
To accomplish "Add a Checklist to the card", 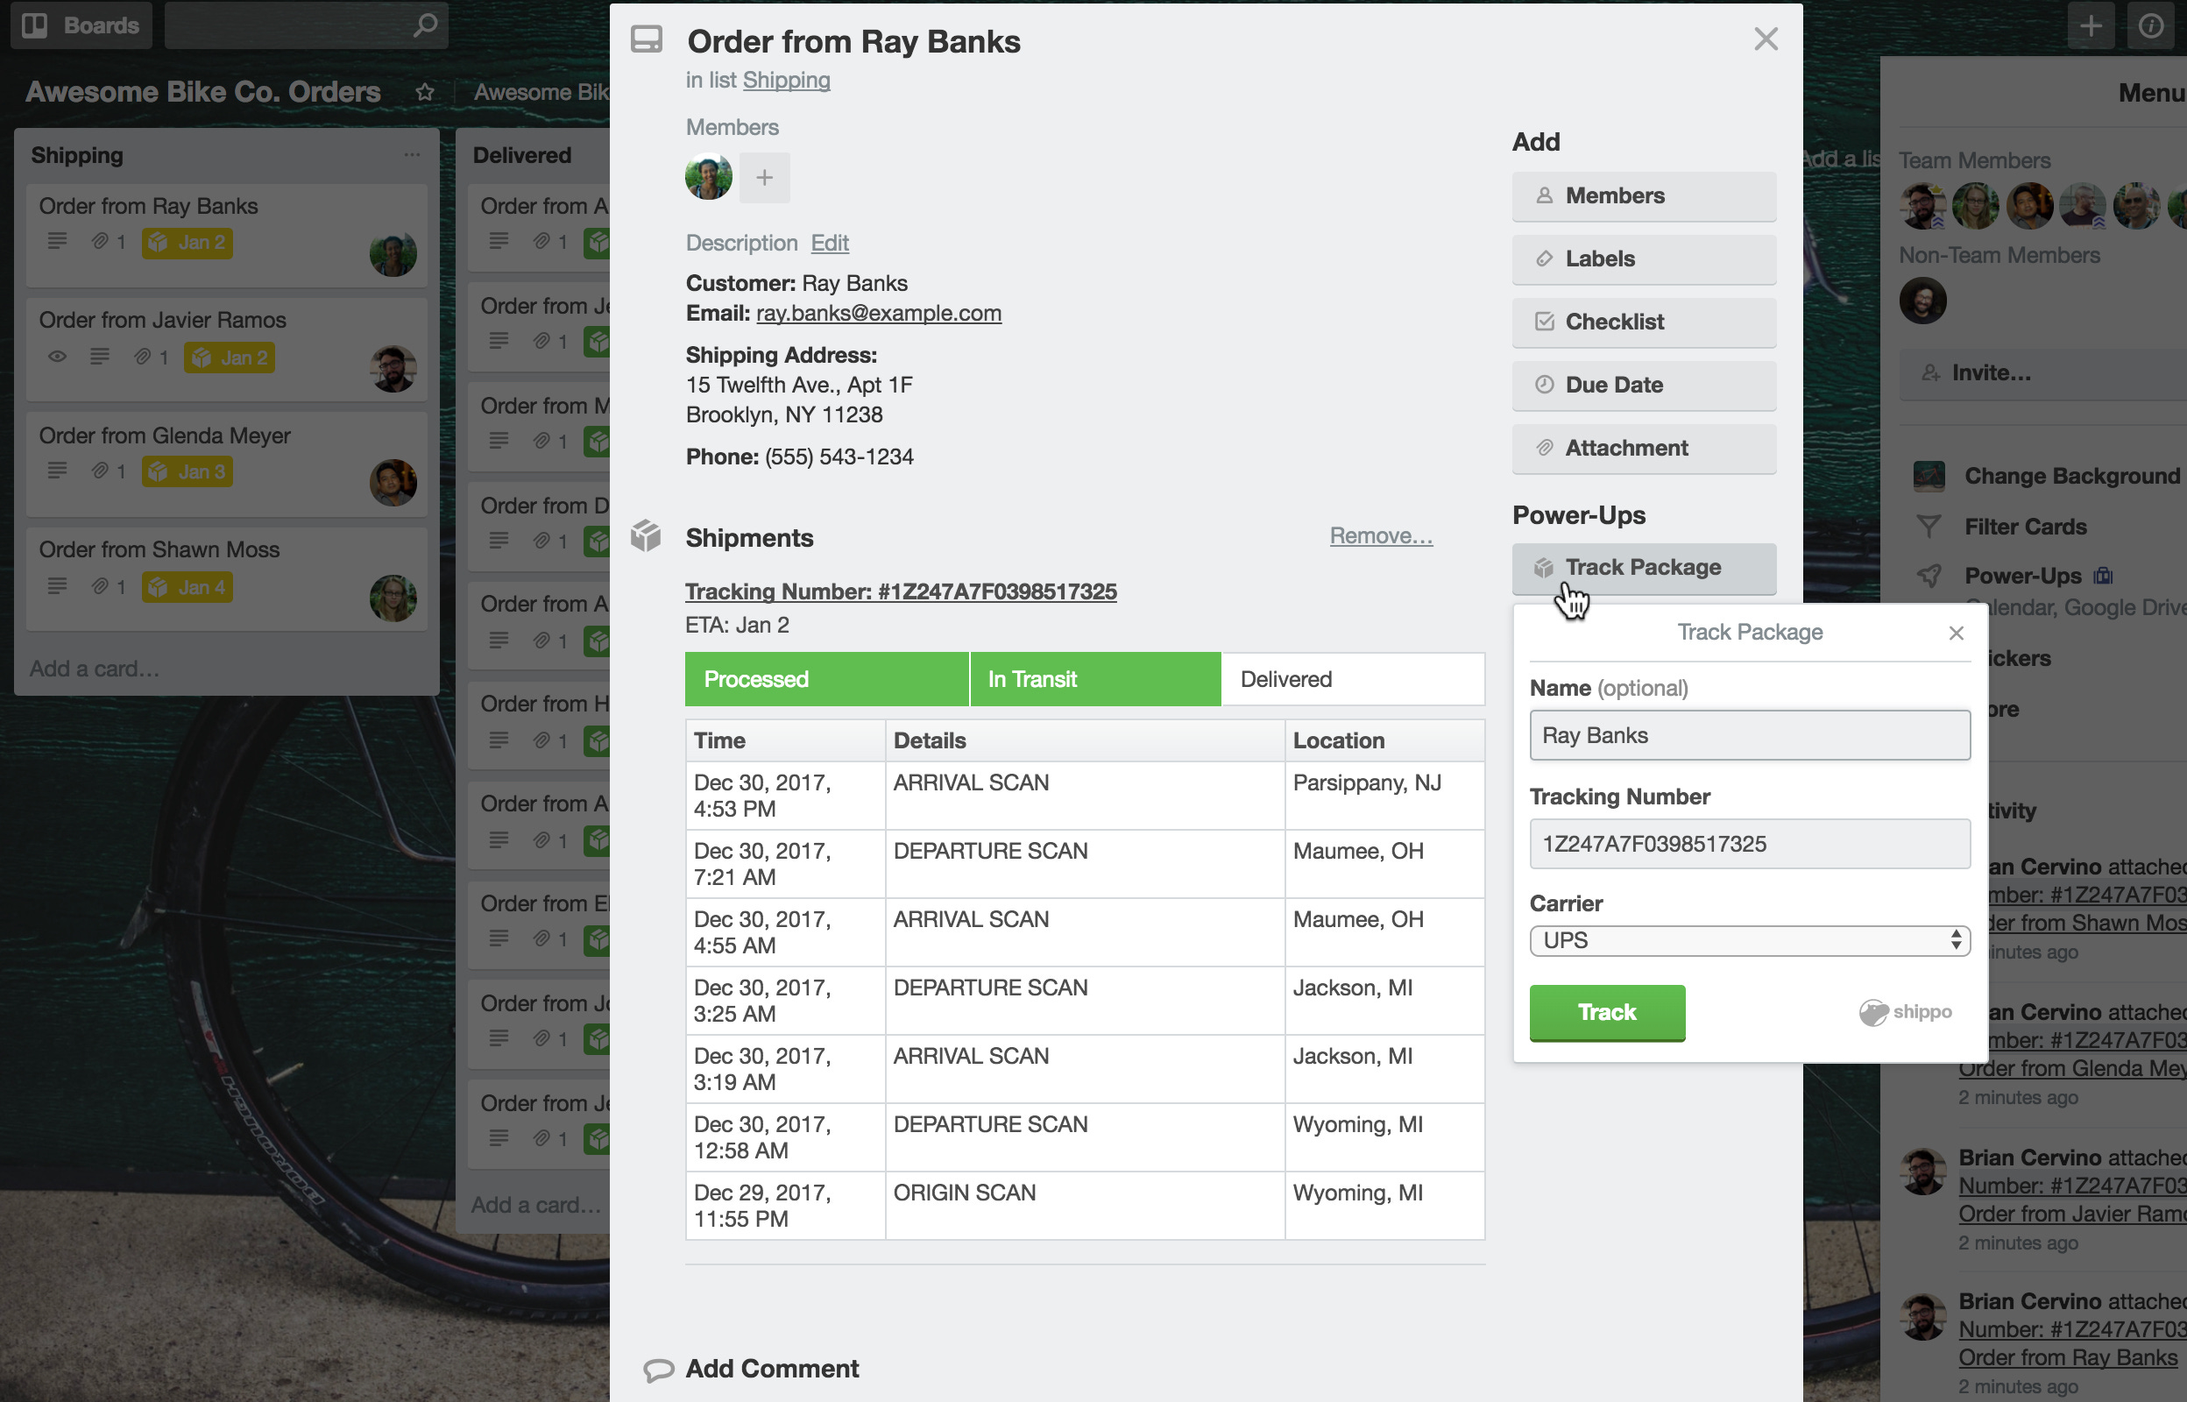I will [x=1643, y=322].
